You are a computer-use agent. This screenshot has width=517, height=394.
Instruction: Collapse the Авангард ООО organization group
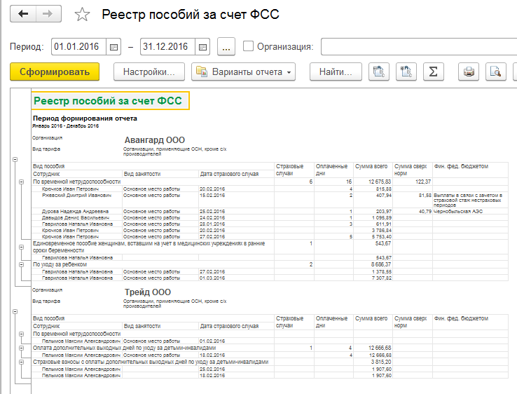[15, 159]
